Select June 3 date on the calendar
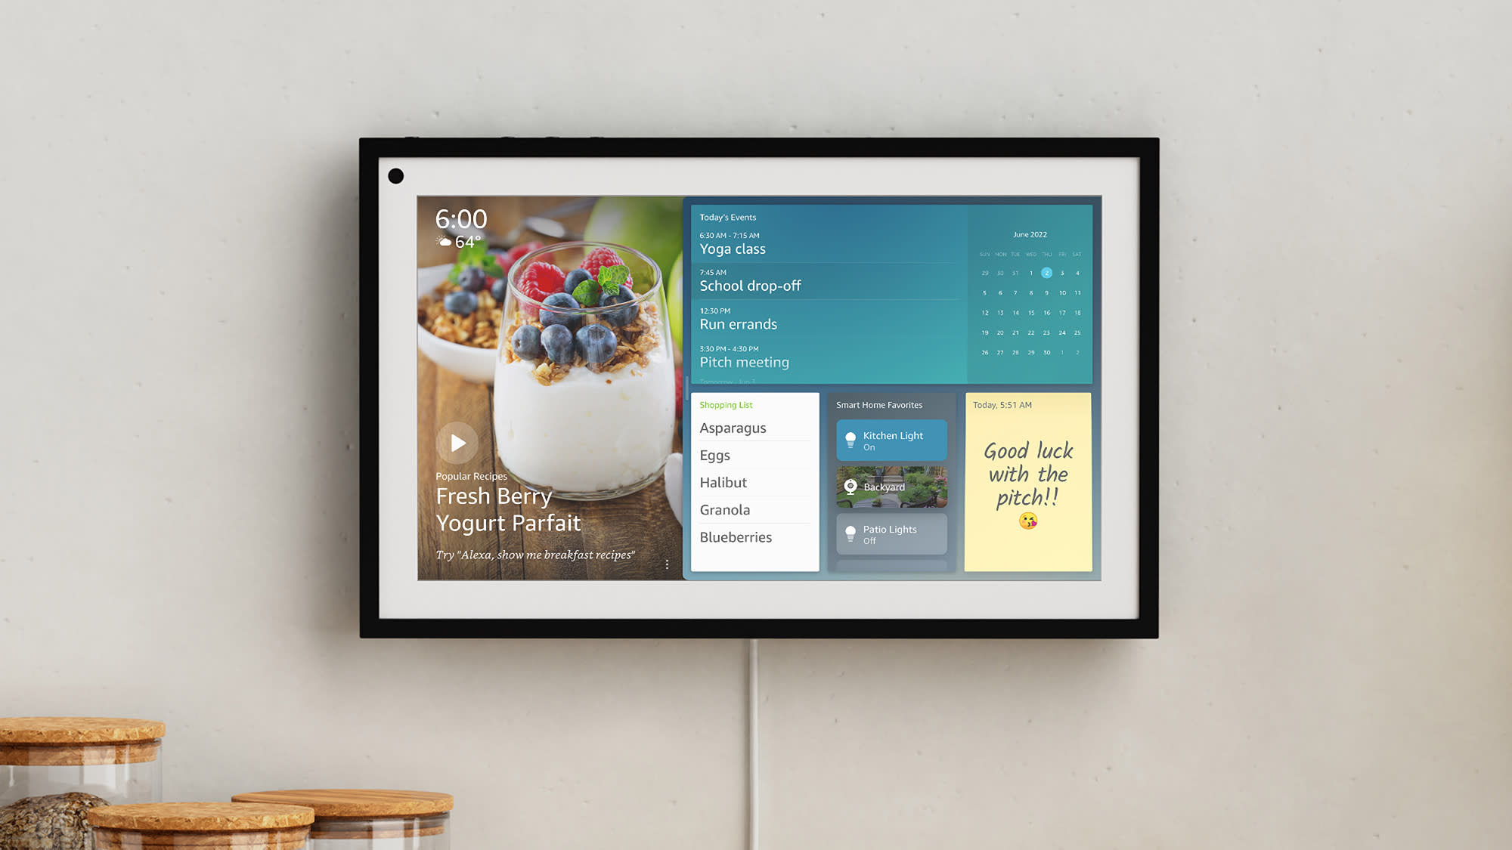The width and height of the screenshot is (1512, 850). click(1062, 272)
